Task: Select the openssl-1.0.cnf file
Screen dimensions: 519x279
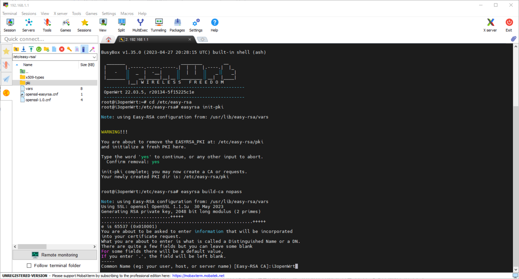Action: tap(38, 100)
